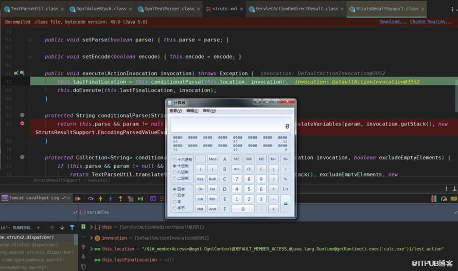Switch to ServletActionRedirectResult.class tab
Image resolution: width=458 pixels, height=271 pixels.
[x=296, y=9]
